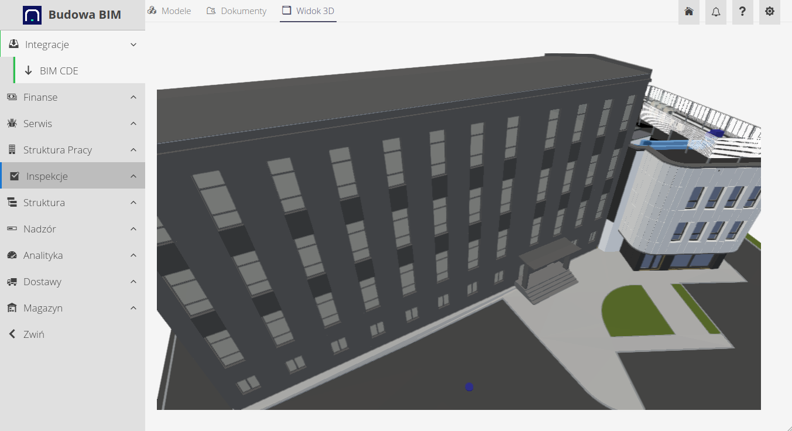
Task: Click Zwiń to collapse the sidebar
Action: tap(32, 334)
